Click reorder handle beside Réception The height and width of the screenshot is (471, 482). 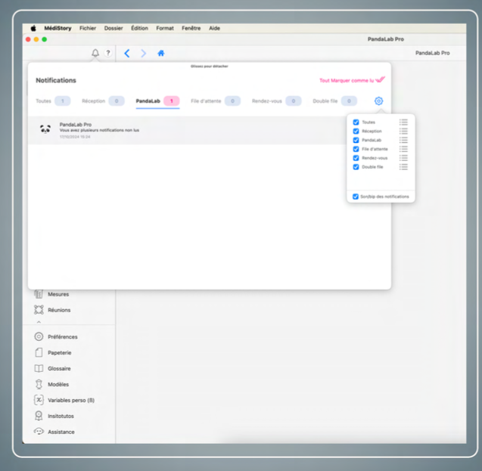pyautogui.click(x=403, y=131)
